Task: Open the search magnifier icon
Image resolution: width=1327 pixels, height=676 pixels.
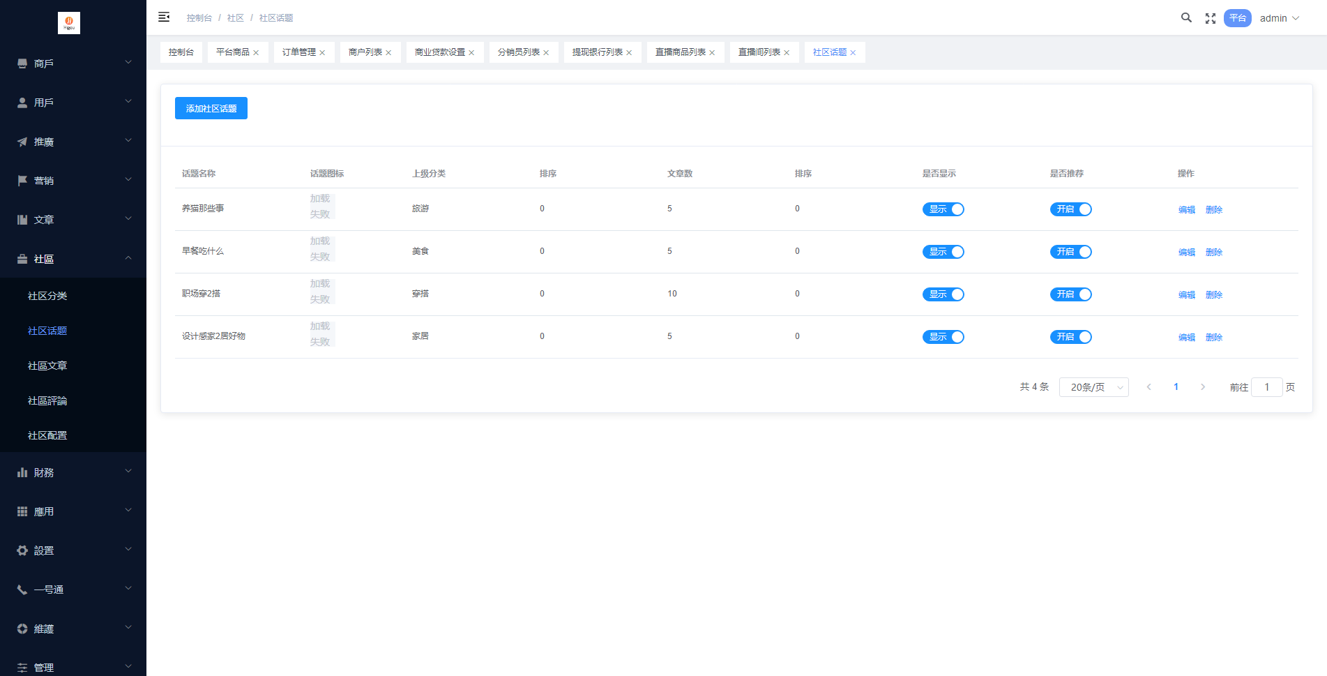Action: pyautogui.click(x=1185, y=18)
